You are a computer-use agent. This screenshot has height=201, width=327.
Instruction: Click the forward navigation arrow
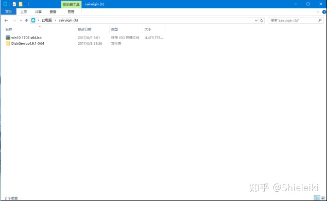point(14,21)
